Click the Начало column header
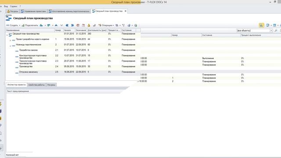This screenshot has height=158, width=281. pyautogui.click(x=69, y=30)
